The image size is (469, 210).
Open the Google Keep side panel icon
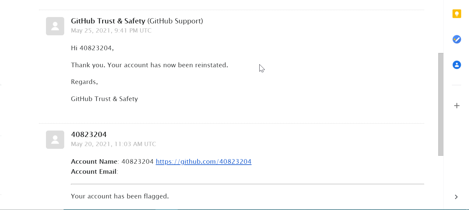(457, 14)
